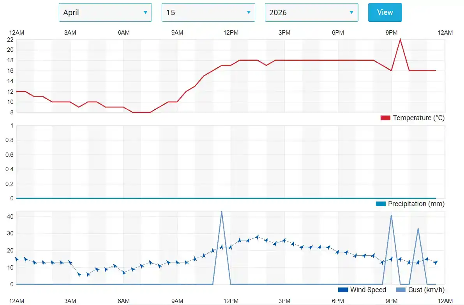This screenshot has width=464, height=305.
Task: Click the 12PM label on top axis
Action: 231,33
